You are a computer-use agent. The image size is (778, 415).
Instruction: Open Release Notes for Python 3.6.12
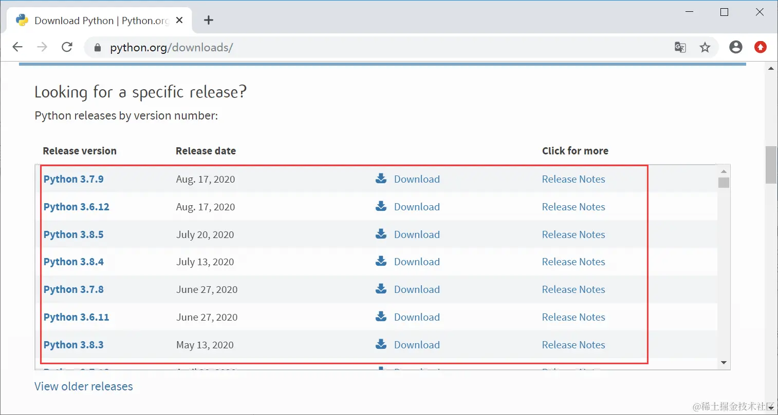(573, 207)
